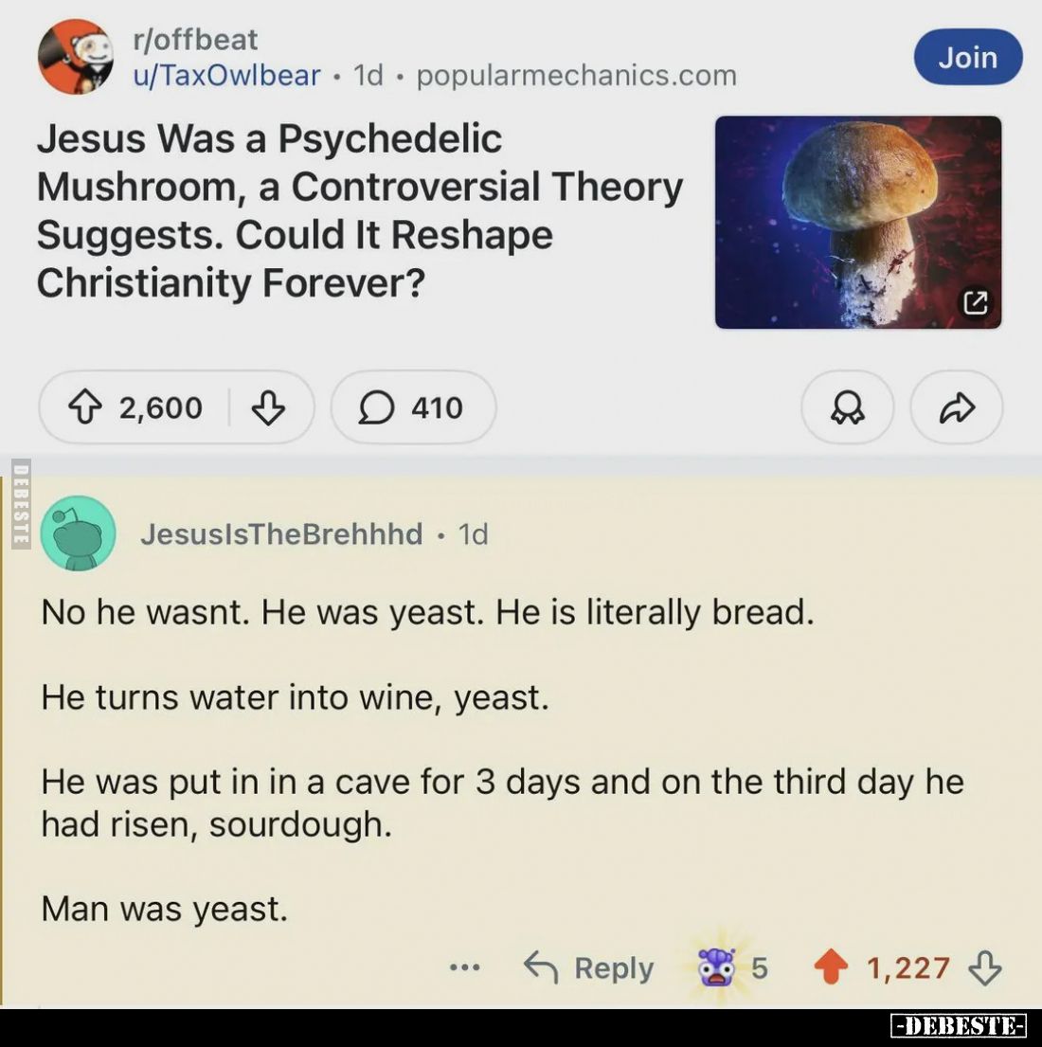The height and width of the screenshot is (1047, 1042).
Task: Join the r/offbeat community
Action: tap(967, 58)
